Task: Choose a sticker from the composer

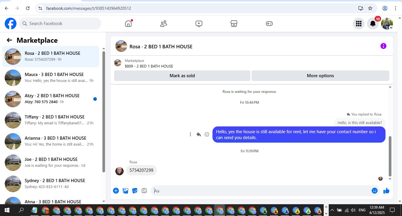Action: tap(135, 191)
